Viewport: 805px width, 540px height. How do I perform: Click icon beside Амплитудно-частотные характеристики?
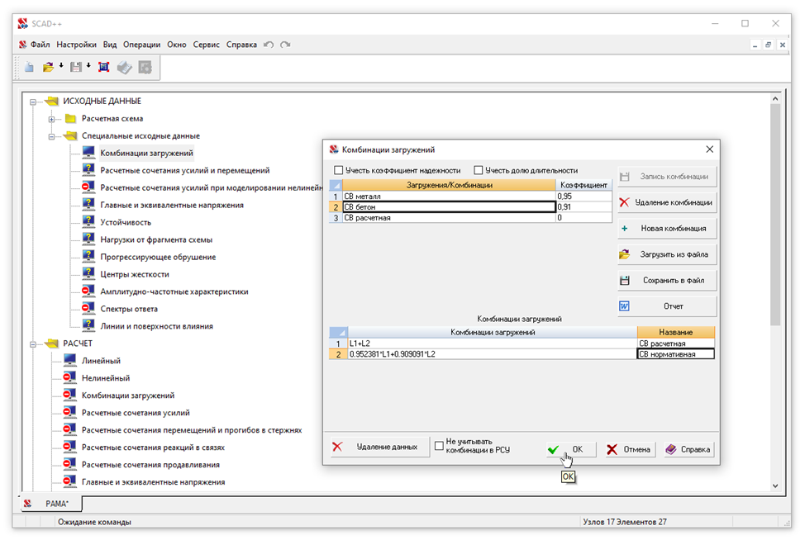pyautogui.click(x=88, y=291)
